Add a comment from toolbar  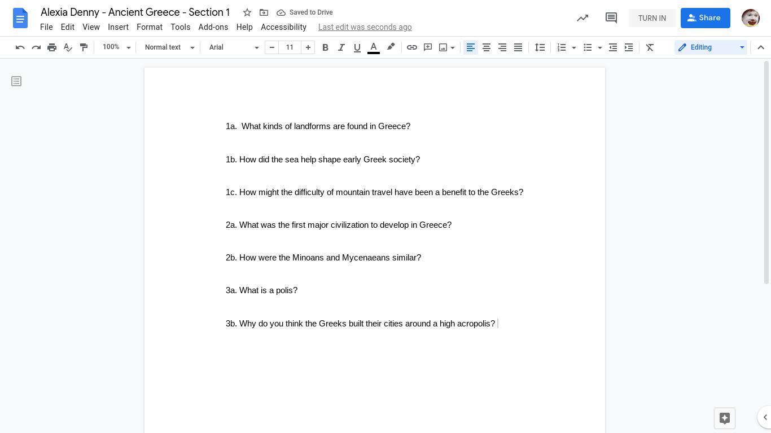click(428, 47)
